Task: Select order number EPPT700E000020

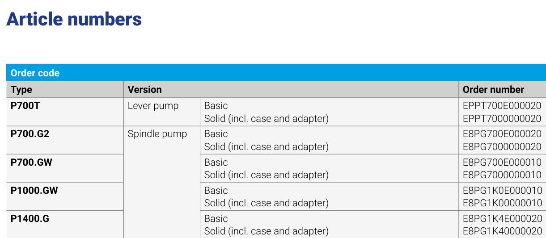Action: [x=502, y=106]
